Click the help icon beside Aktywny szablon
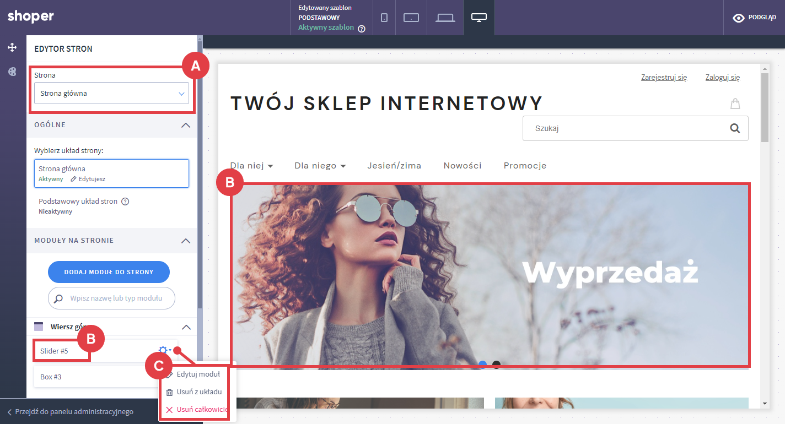785x424 pixels. click(x=362, y=29)
